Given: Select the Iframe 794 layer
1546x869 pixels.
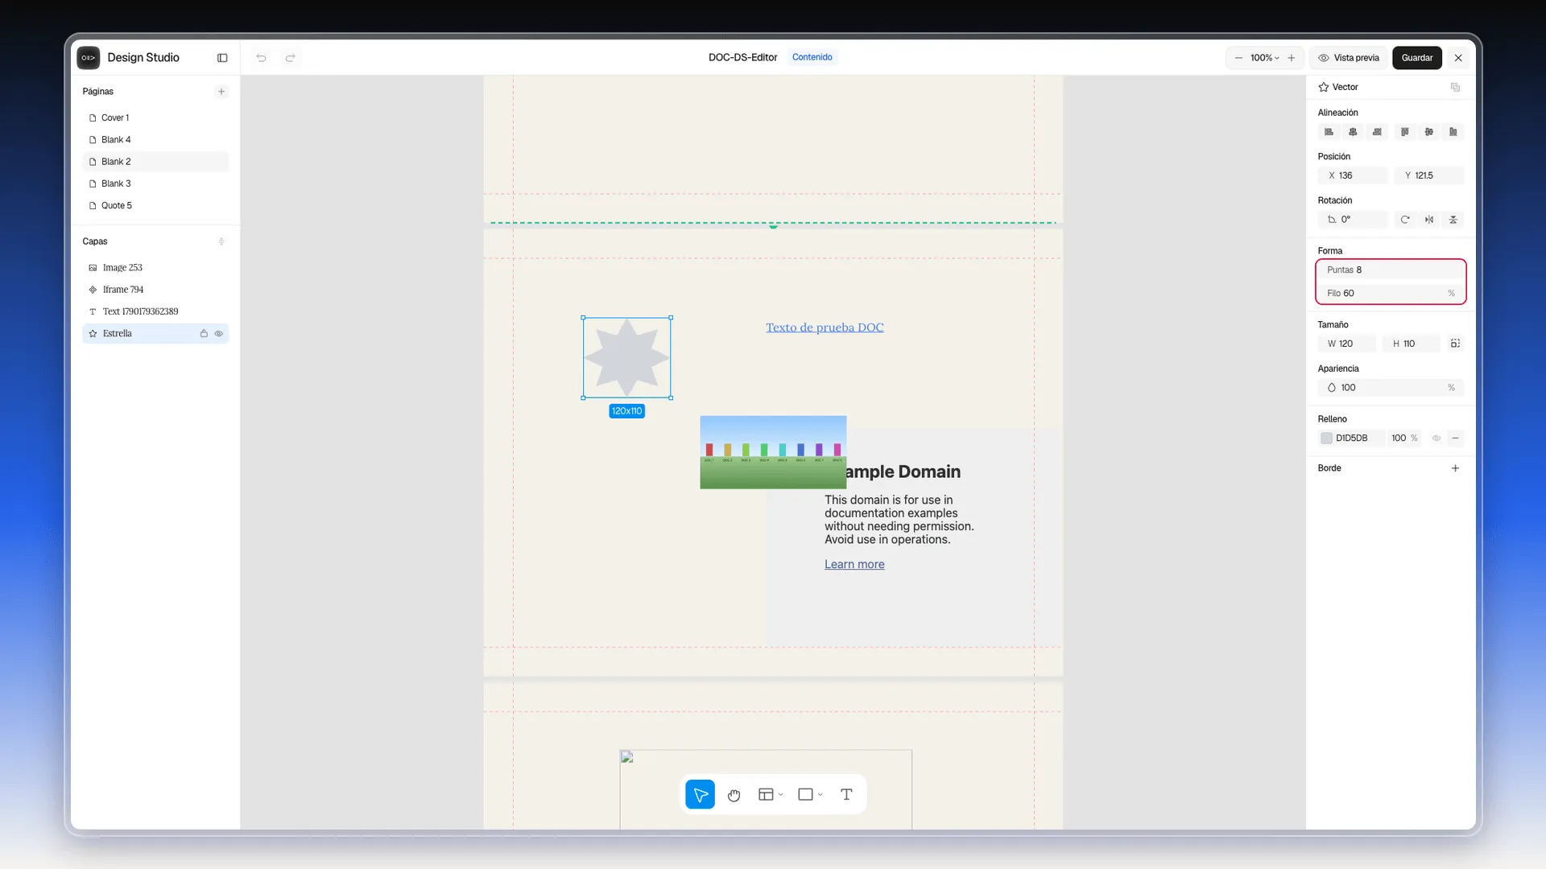Looking at the screenshot, I should [155, 290].
